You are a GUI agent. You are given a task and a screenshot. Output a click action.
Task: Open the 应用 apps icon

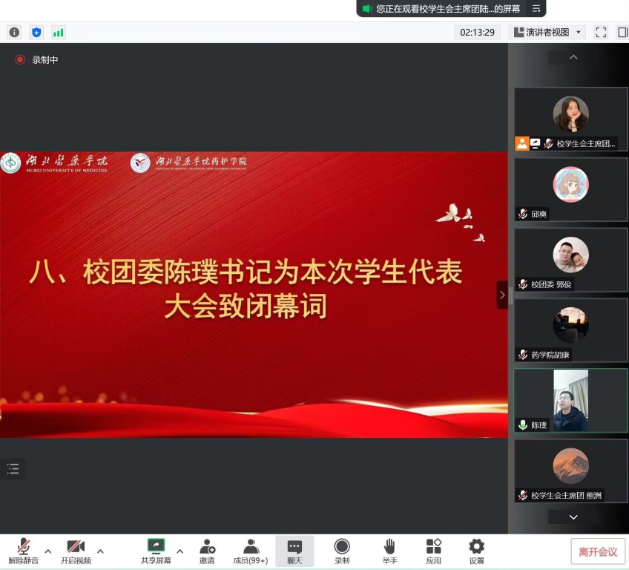pyautogui.click(x=434, y=551)
